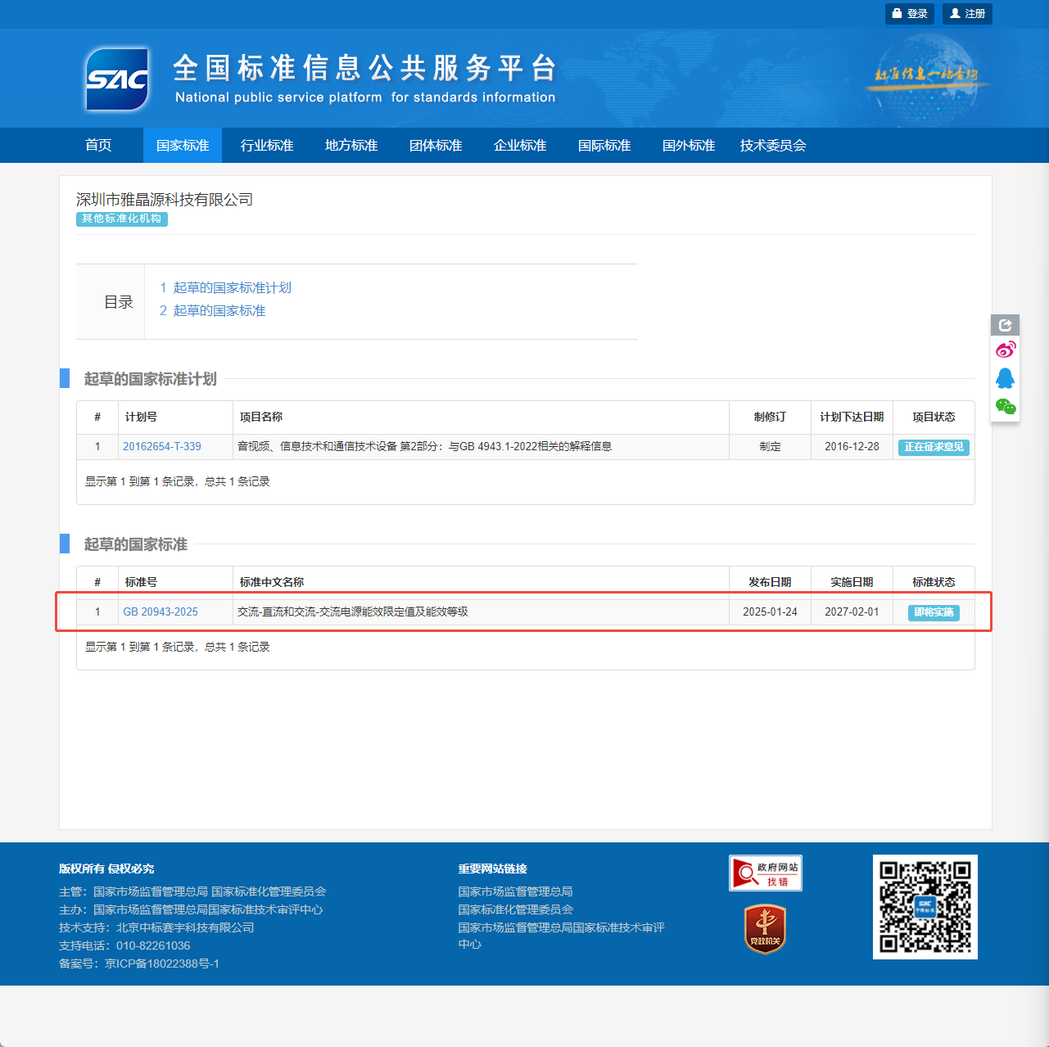Click the 正在征求意见 status tag
Image resolution: width=1049 pixels, height=1047 pixels.
(x=934, y=447)
